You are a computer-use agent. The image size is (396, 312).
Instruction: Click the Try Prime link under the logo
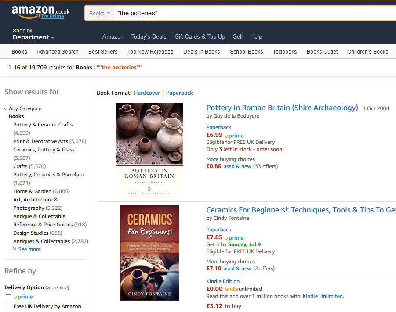[x=52, y=16]
